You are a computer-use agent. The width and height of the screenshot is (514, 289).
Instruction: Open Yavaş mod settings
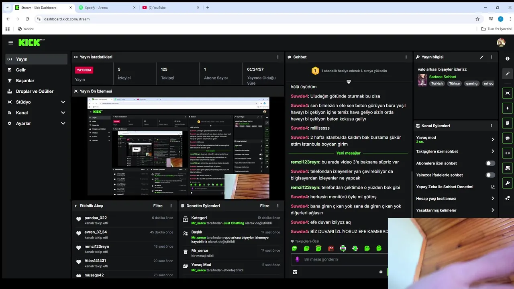(456, 139)
